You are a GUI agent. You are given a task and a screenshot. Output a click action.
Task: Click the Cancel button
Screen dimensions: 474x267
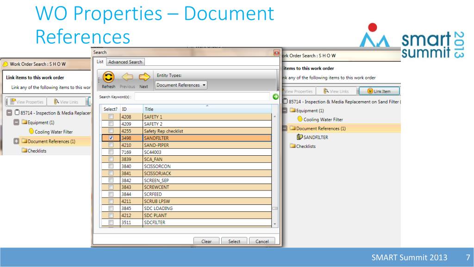pos(262,241)
